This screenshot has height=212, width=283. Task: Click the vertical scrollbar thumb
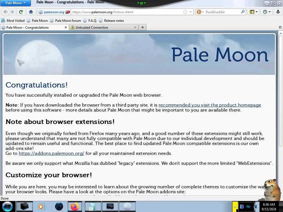coord(281,90)
